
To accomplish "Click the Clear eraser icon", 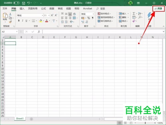I will point(134,21).
